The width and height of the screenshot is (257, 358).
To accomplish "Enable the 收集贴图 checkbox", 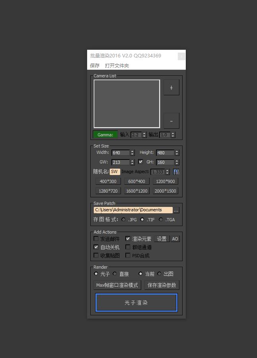I will click(96, 255).
